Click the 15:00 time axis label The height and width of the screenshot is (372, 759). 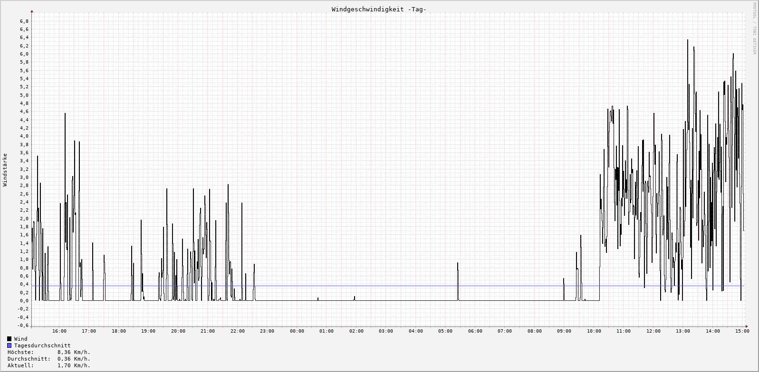742,331
